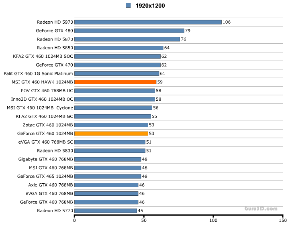
Task: Click the x-axis tick label 150
Action: coord(282,220)
